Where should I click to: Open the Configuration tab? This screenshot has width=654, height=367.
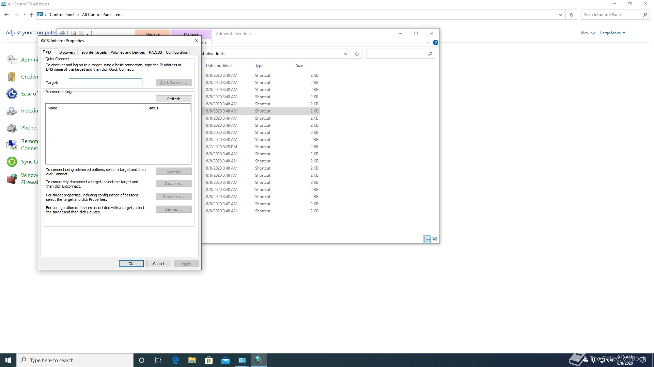177,52
